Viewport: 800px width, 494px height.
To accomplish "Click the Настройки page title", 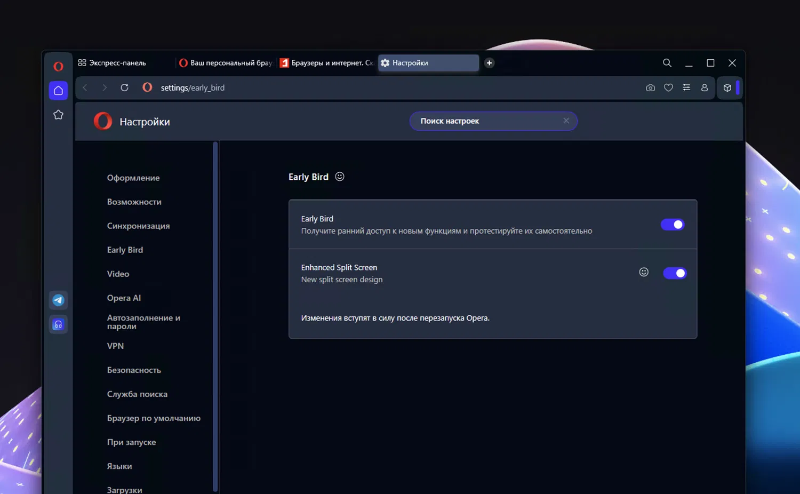I will [x=145, y=122].
